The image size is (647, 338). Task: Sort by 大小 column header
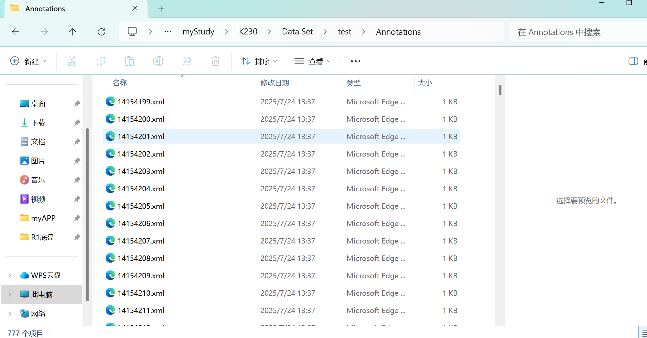point(438,83)
